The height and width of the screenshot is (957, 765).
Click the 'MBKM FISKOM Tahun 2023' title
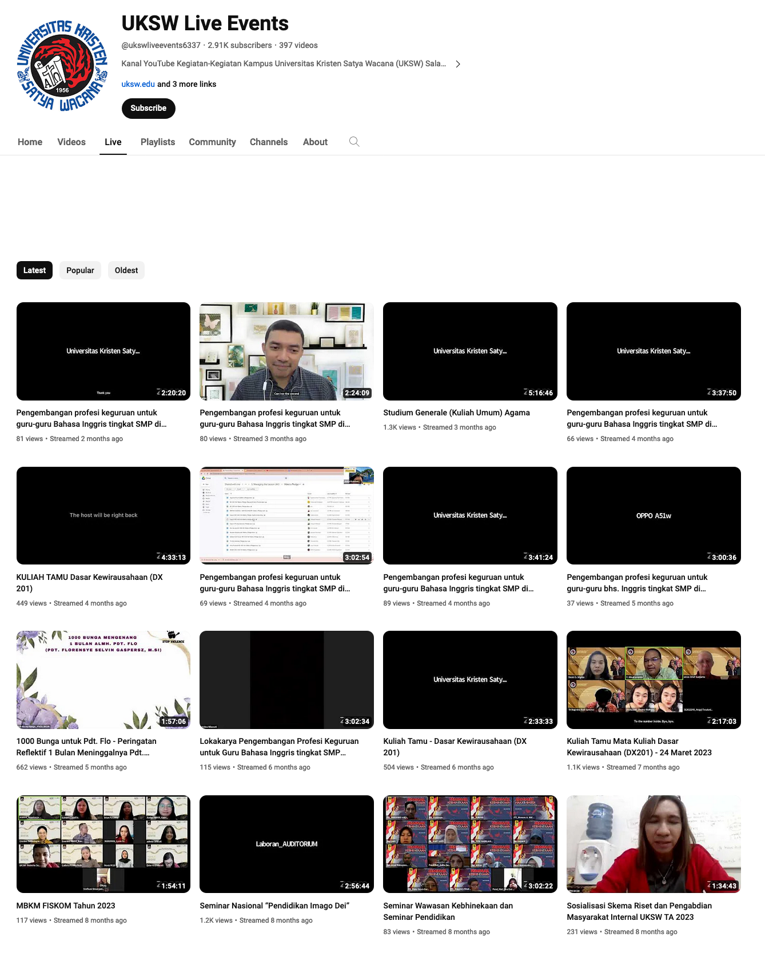[66, 906]
